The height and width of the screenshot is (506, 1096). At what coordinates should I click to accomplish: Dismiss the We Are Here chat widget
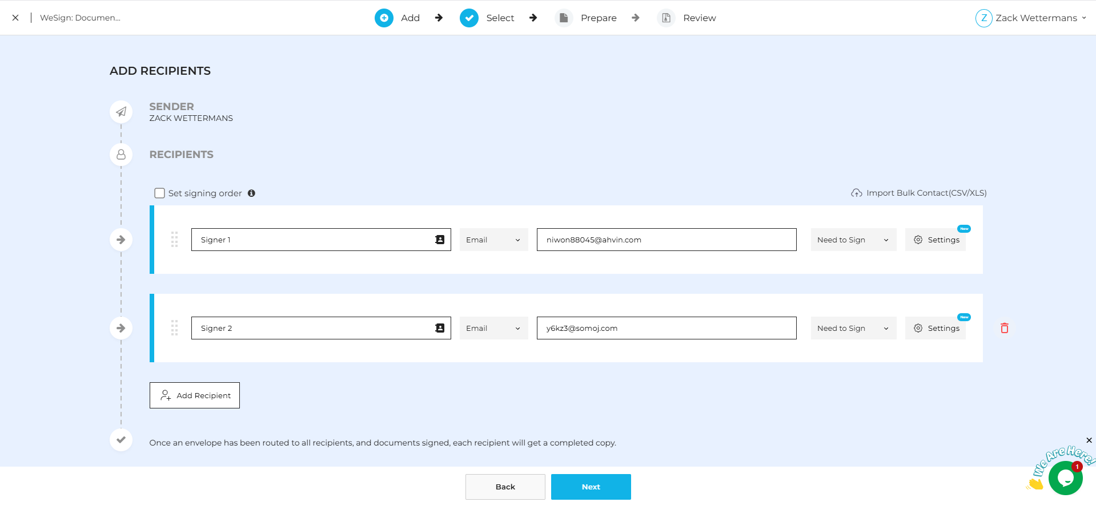pyautogui.click(x=1089, y=440)
